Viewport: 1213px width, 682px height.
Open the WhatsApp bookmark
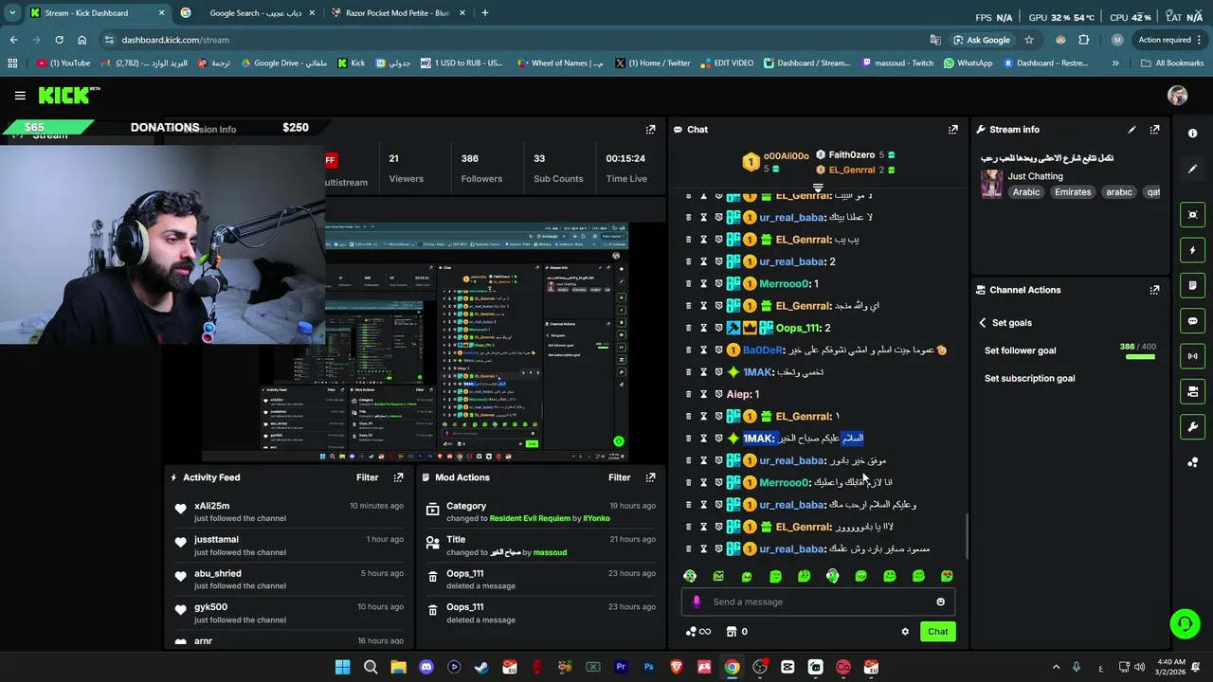(x=968, y=63)
